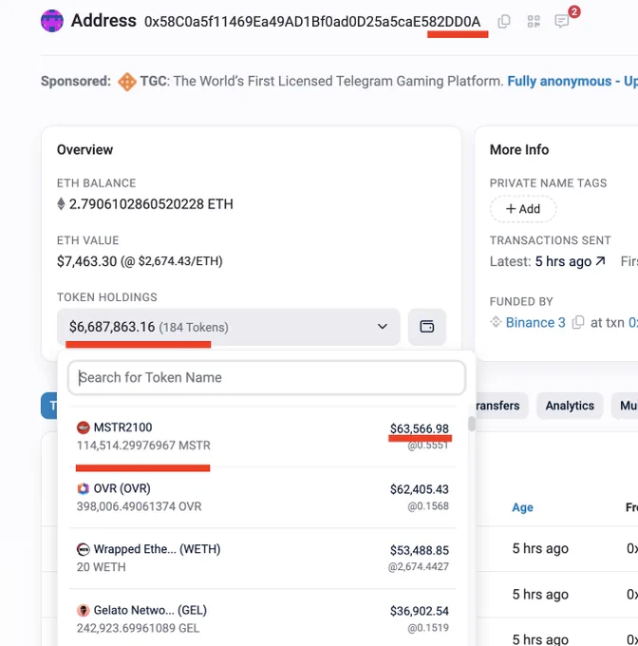
Task: Copy the Binance 3 funder address
Action: click(578, 322)
